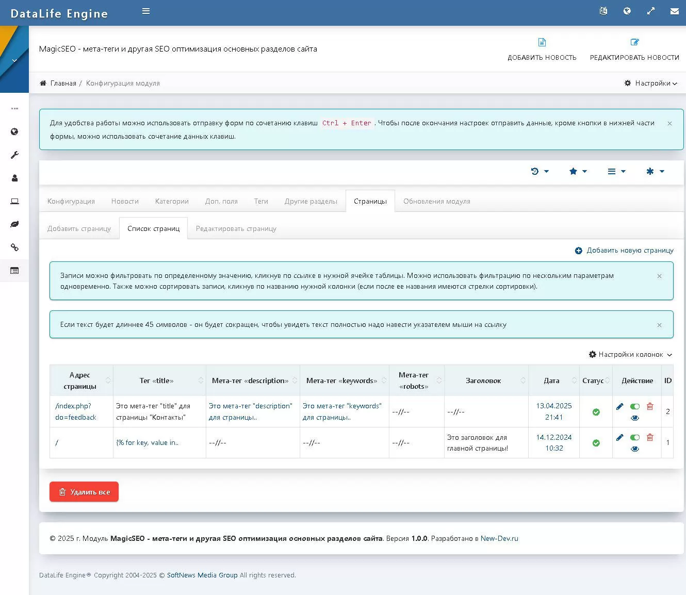Close the filtering records hint alert
The width and height of the screenshot is (686, 595).
[x=659, y=276]
